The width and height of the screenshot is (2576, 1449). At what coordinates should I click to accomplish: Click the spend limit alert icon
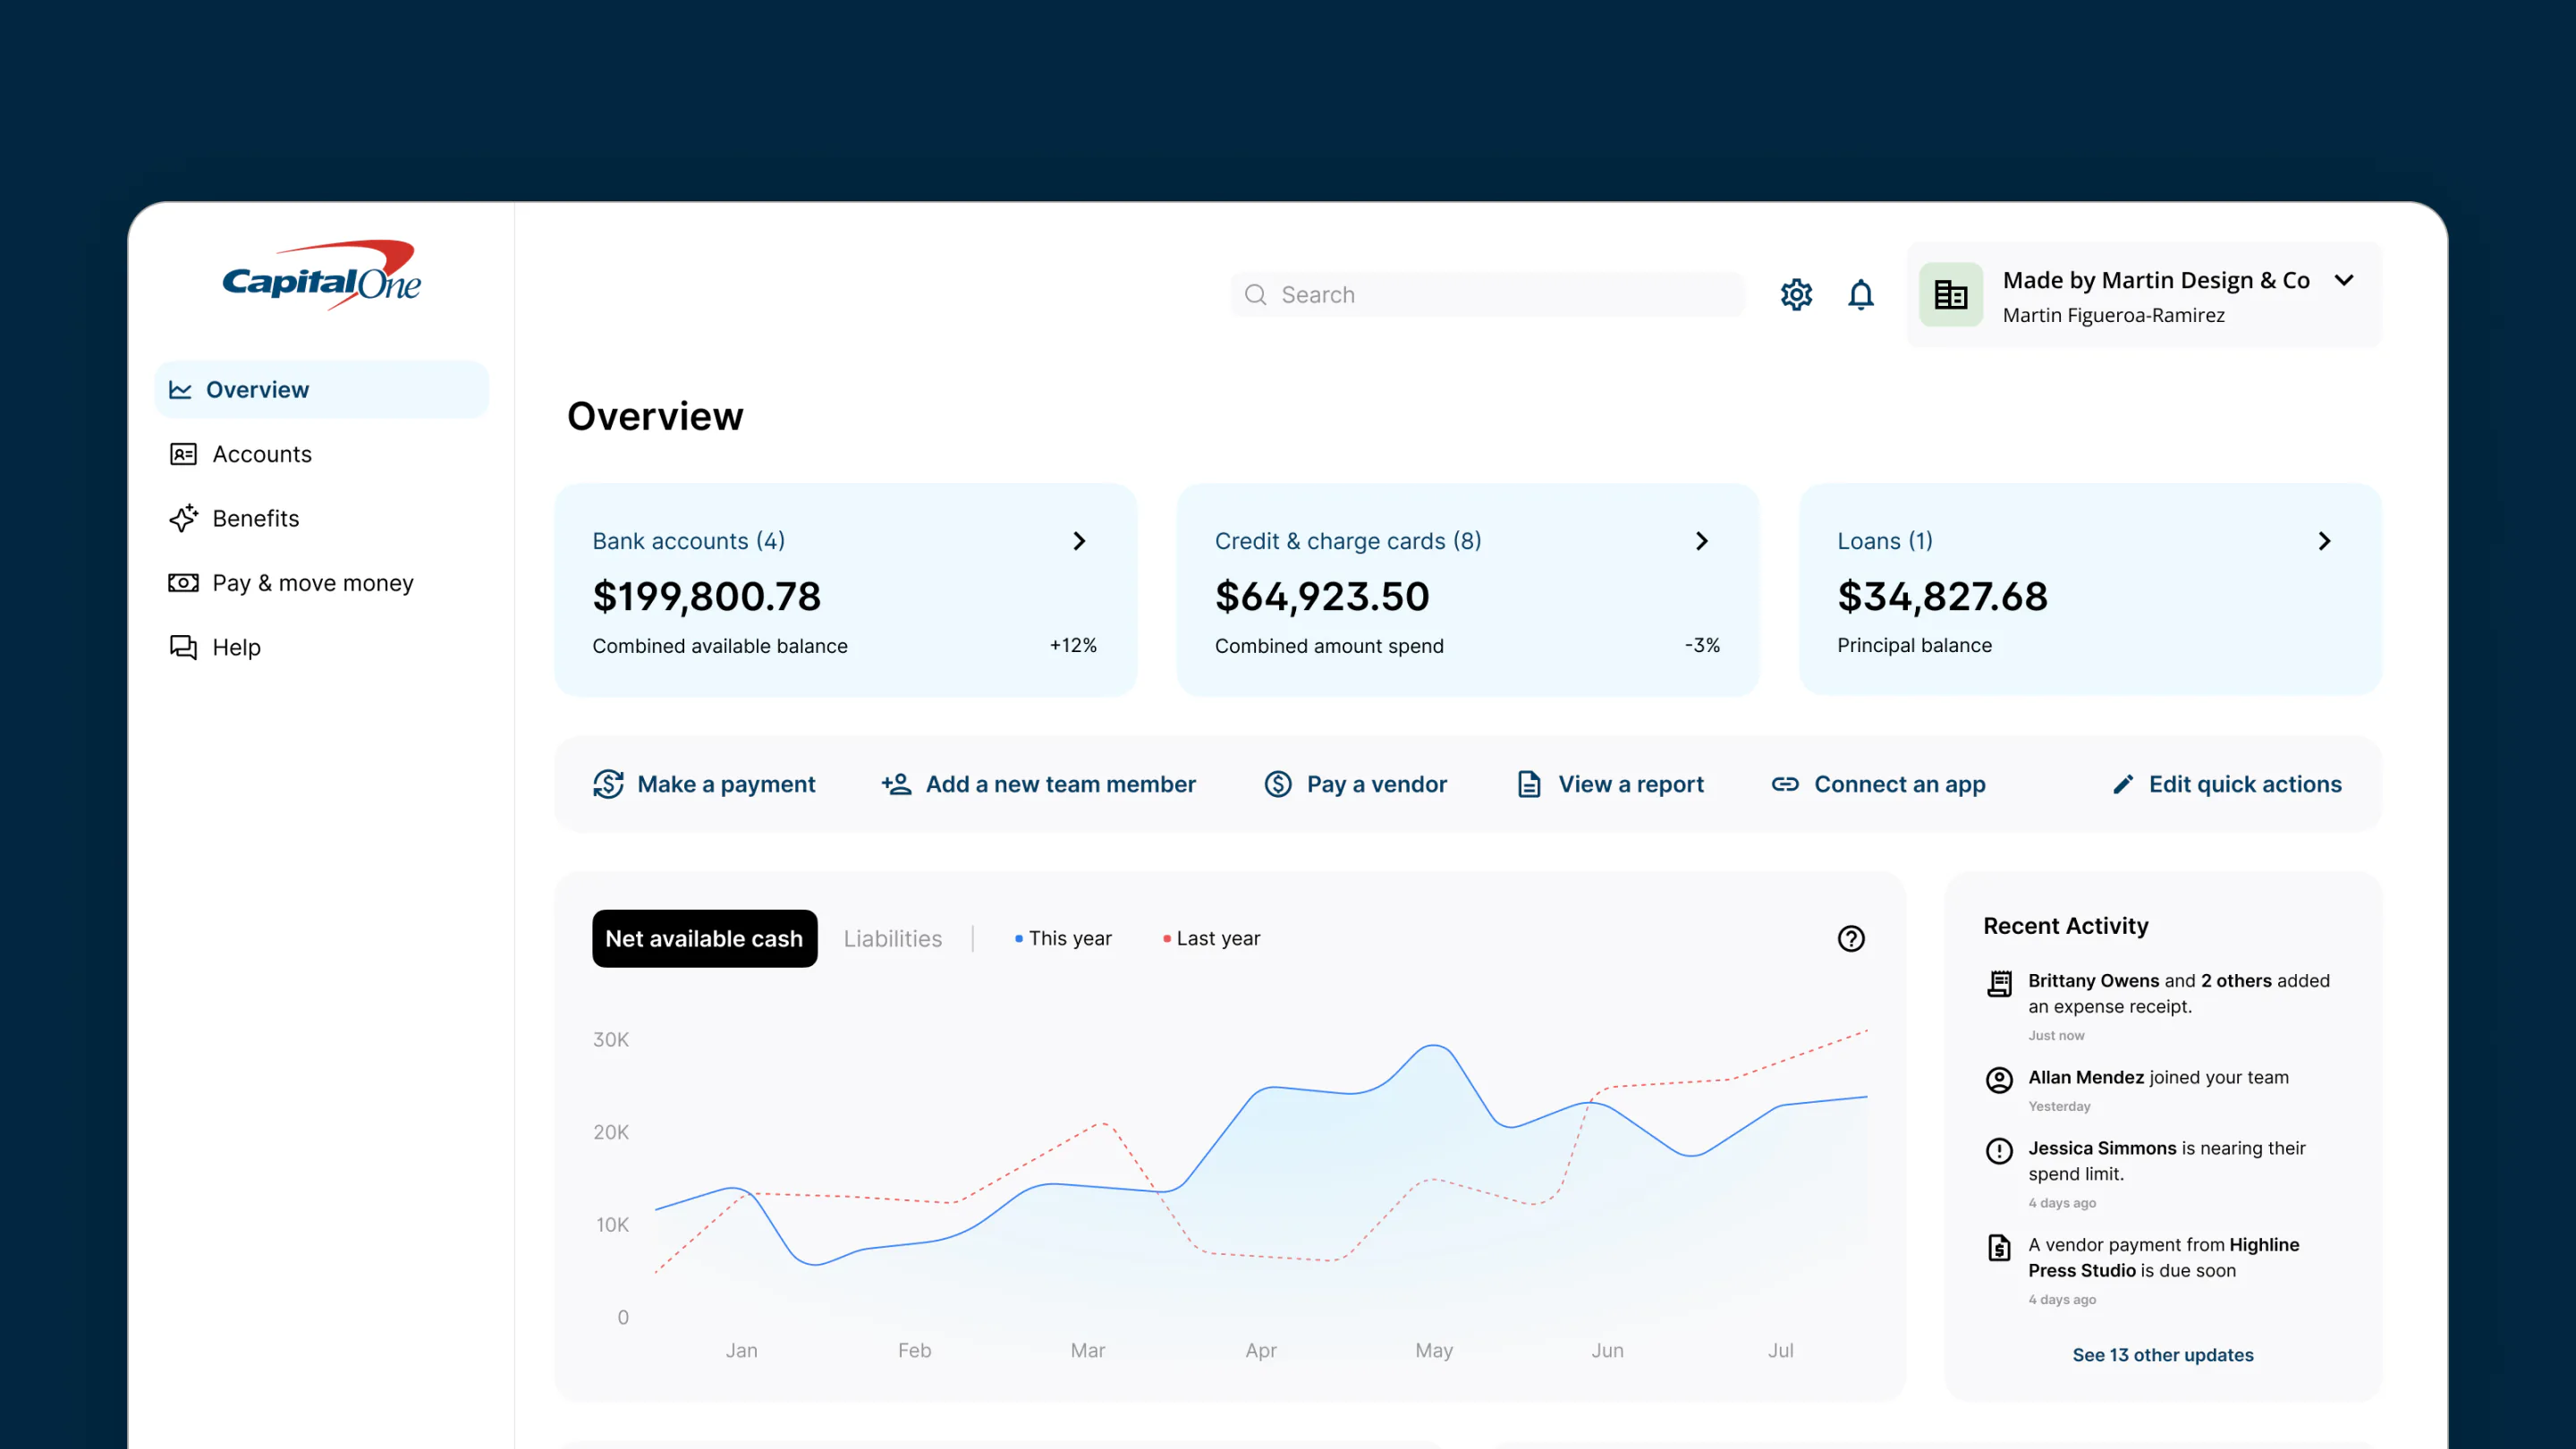click(x=1999, y=1151)
